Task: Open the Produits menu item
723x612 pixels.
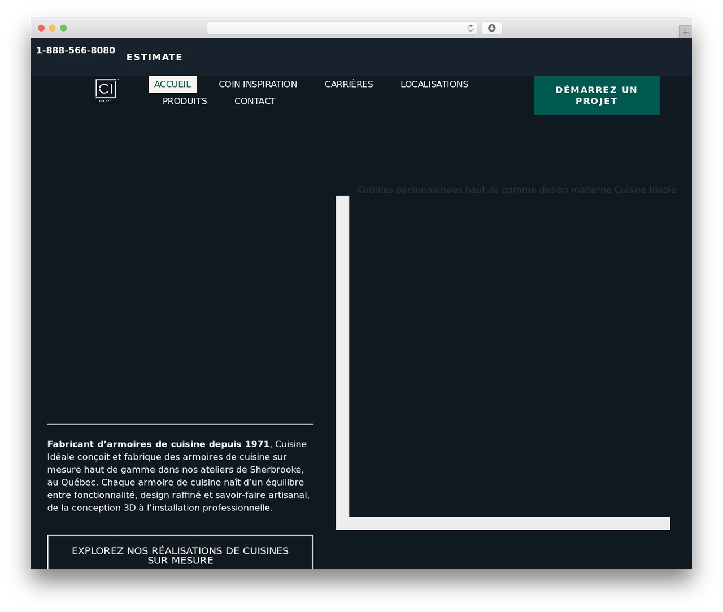Action: [x=185, y=101]
